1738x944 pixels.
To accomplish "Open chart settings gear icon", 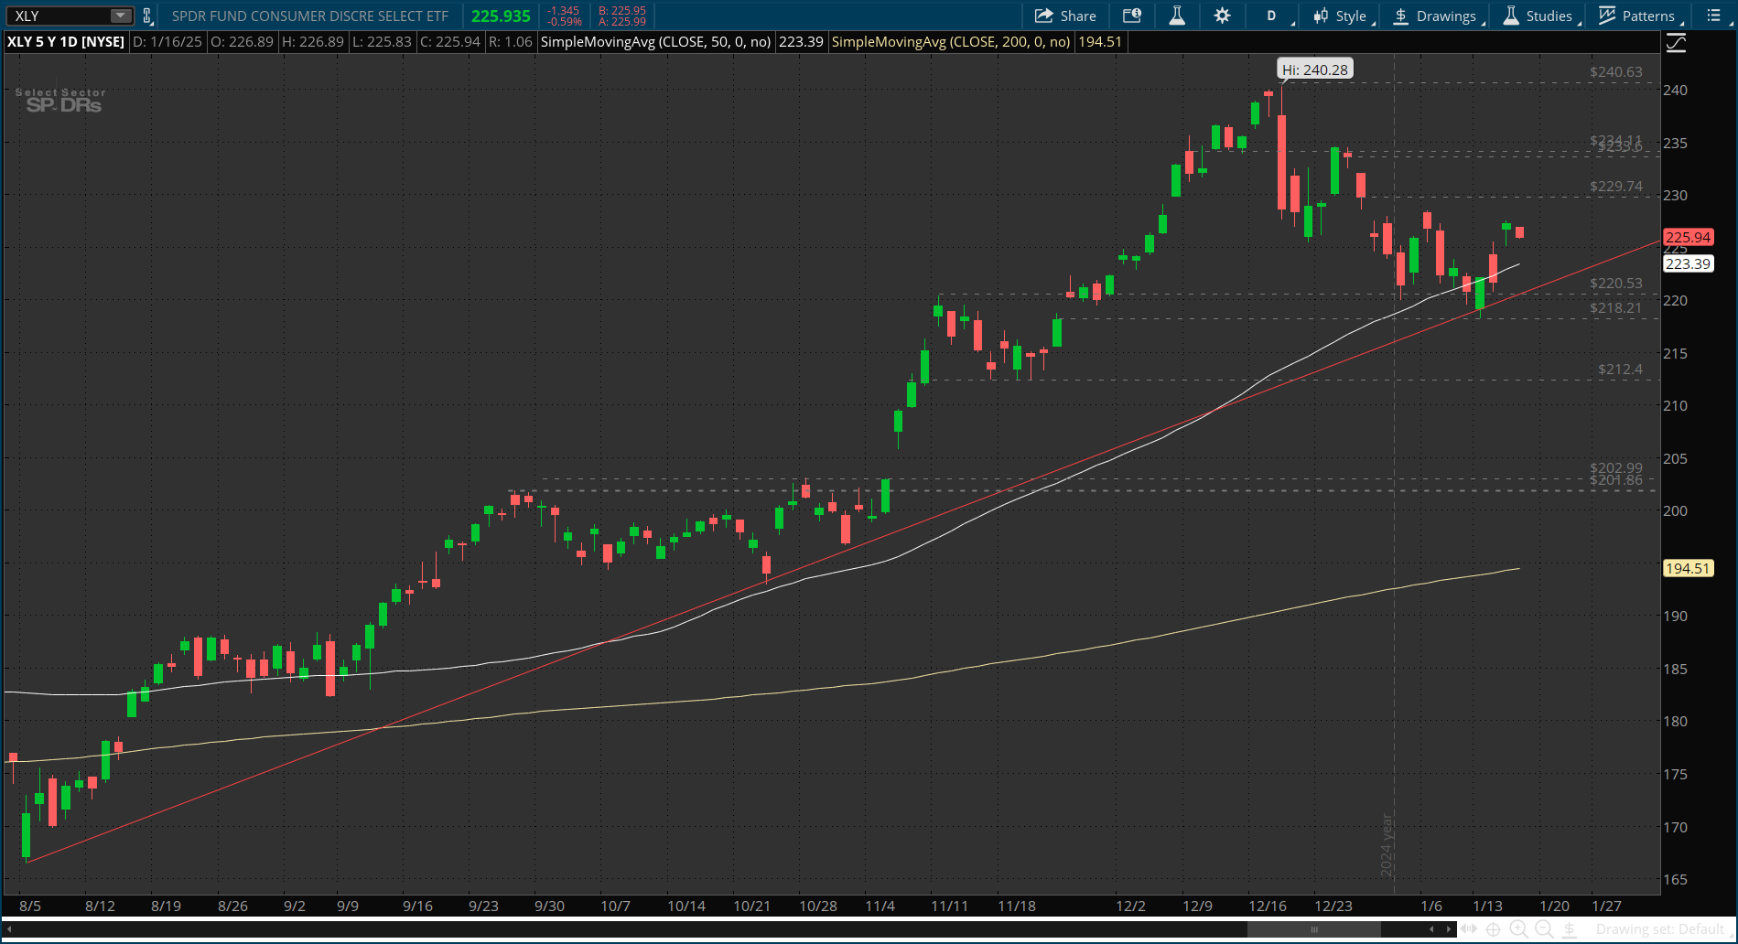I will click(x=1222, y=16).
